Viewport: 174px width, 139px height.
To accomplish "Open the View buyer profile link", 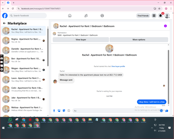I will point(118,66).
